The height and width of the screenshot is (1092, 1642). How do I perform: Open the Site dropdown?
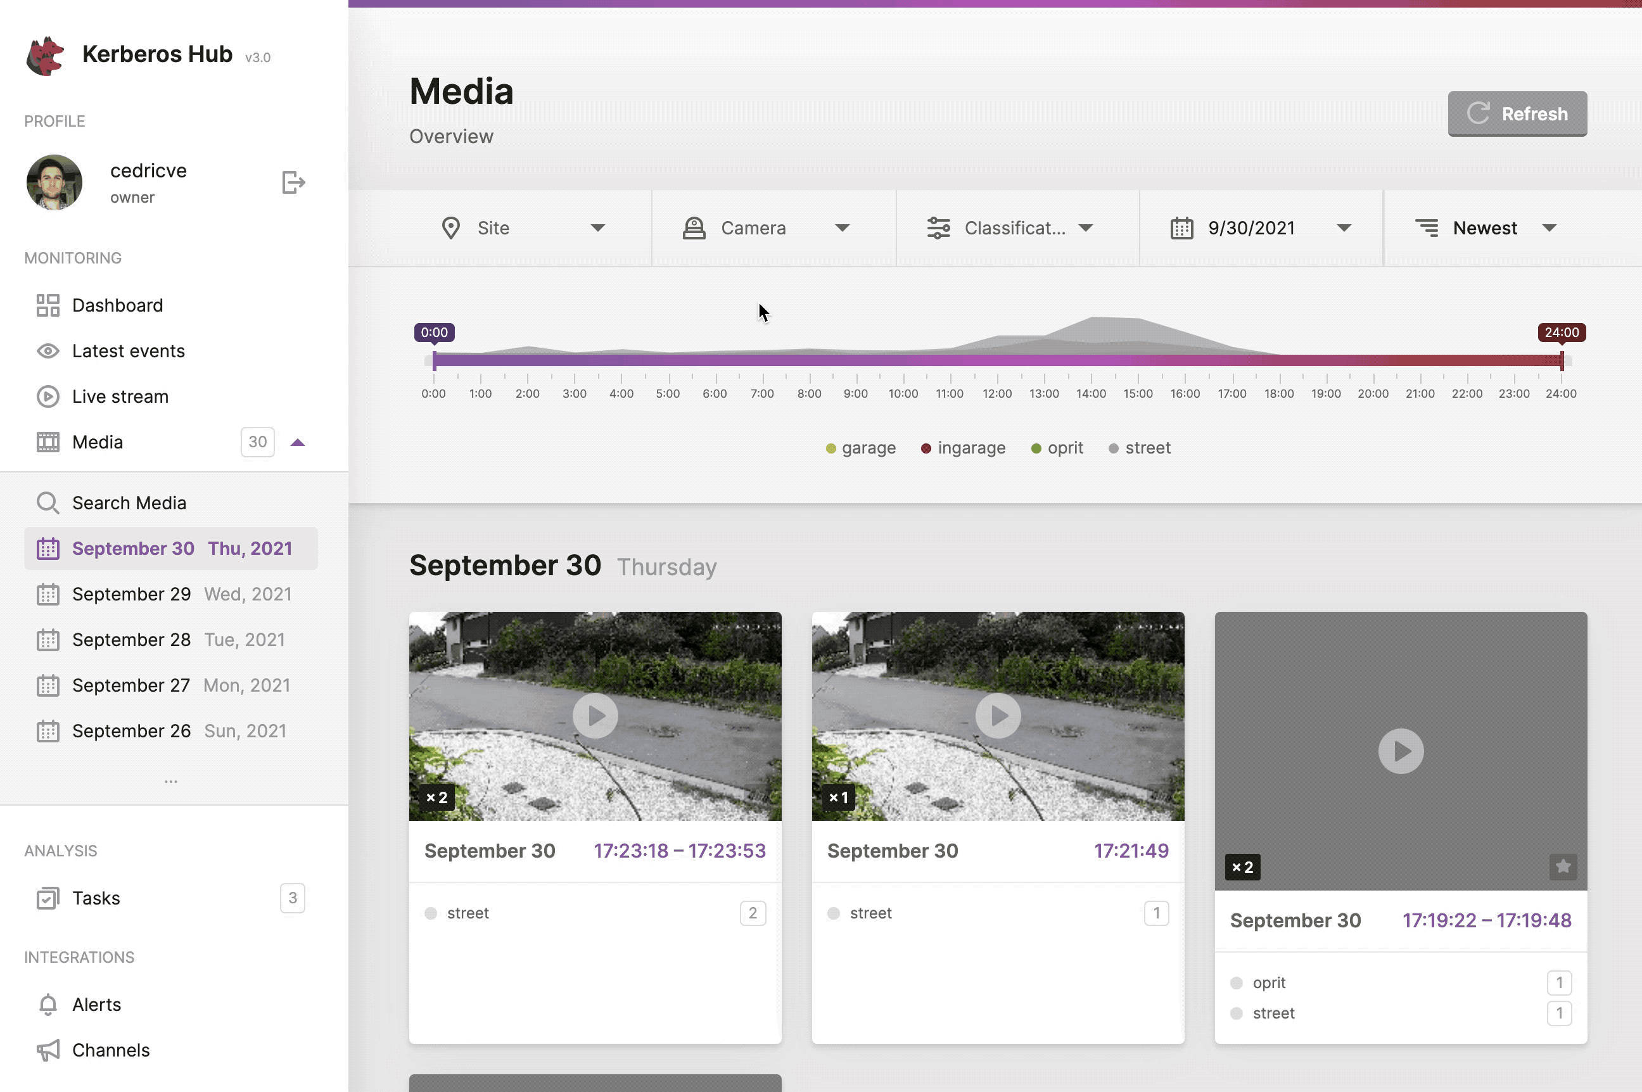coord(526,228)
